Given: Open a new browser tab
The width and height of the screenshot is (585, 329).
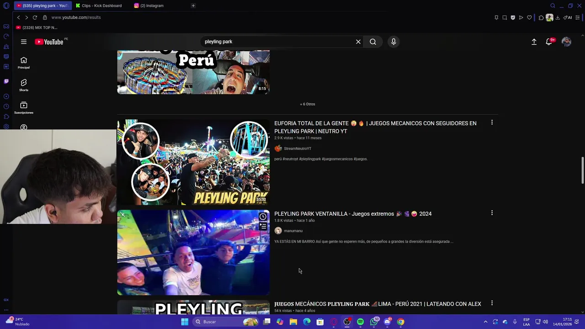Looking at the screenshot, I should pyautogui.click(x=193, y=5).
